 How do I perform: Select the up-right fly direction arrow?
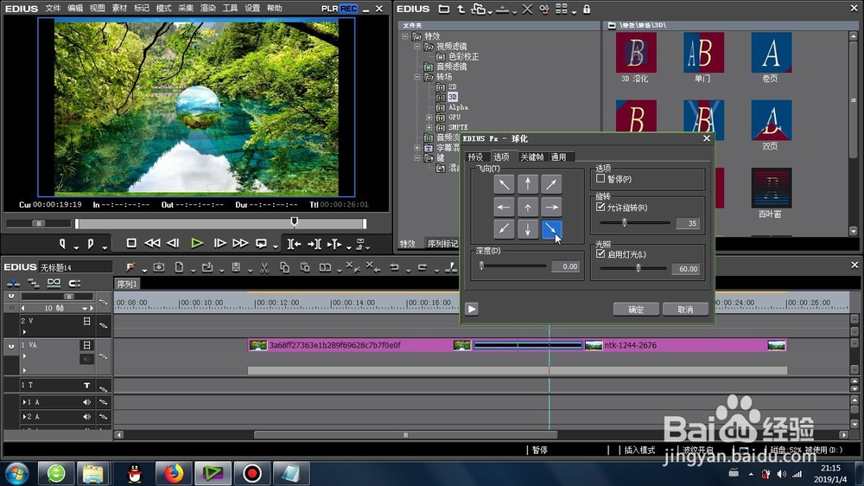pyautogui.click(x=551, y=184)
